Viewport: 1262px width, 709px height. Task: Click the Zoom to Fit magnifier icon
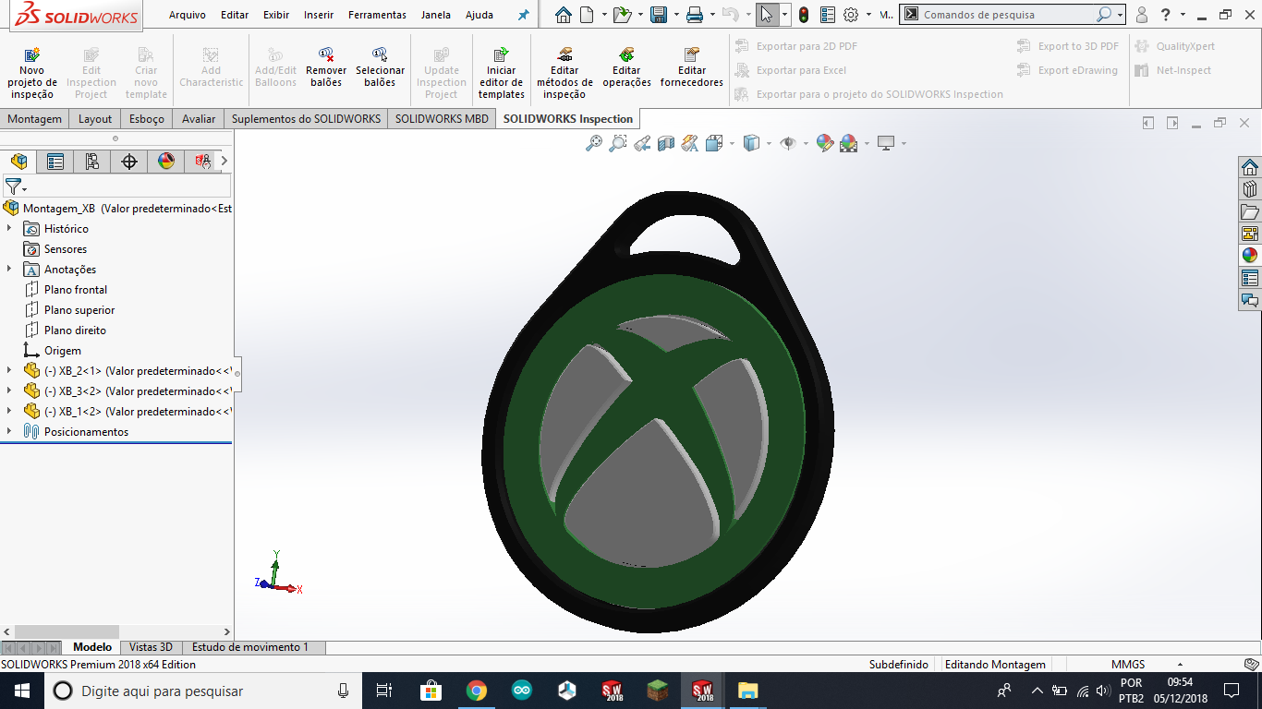tap(594, 143)
